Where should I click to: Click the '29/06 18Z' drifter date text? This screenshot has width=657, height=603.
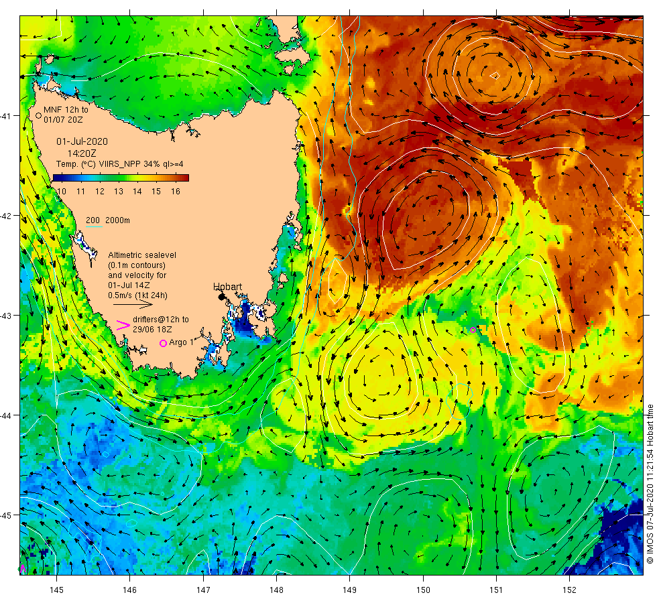(x=152, y=329)
